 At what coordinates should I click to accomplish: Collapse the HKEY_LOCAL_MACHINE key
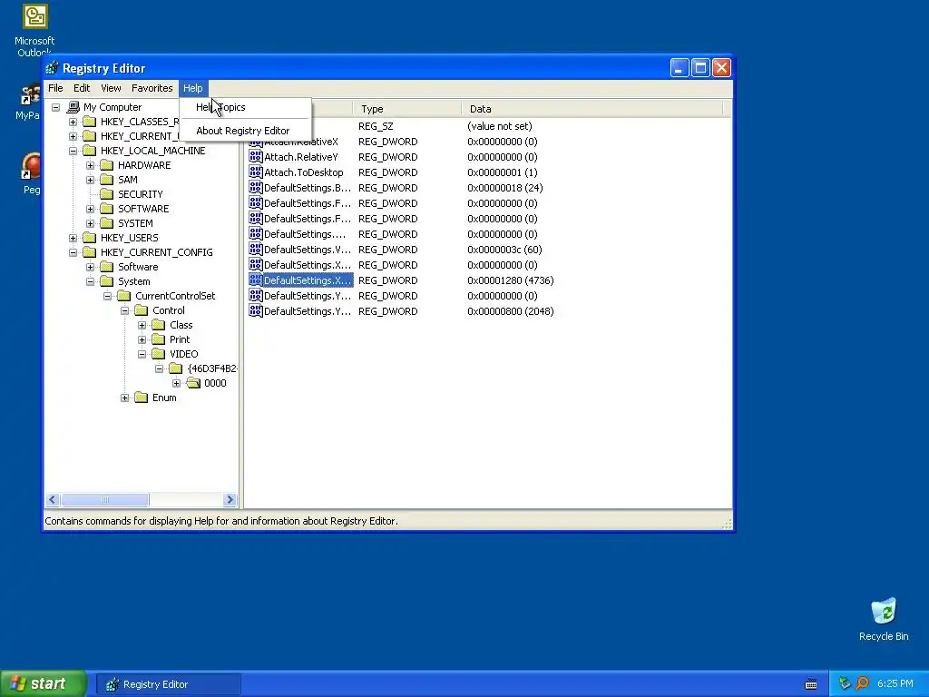(x=73, y=151)
